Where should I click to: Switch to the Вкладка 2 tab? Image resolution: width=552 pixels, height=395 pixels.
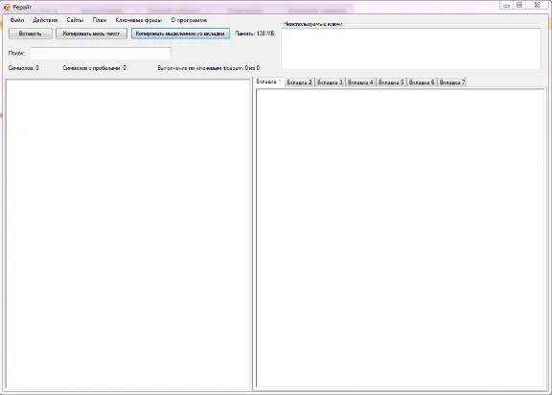(x=299, y=82)
